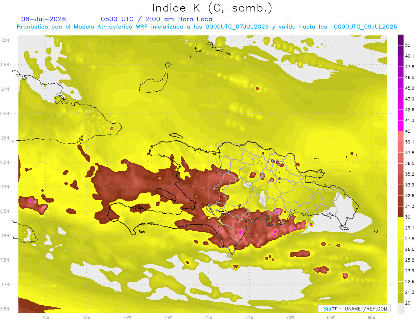
Task: Click the colorbar value "20"
Action: (408, 303)
